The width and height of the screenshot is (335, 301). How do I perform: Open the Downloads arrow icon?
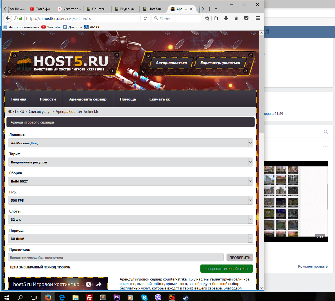pos(226,18)
